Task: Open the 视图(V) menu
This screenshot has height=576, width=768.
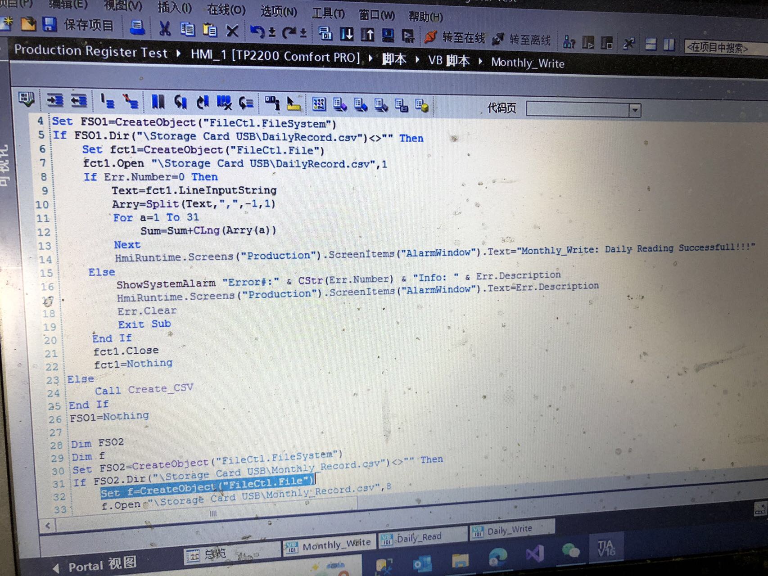Action: 123,6
